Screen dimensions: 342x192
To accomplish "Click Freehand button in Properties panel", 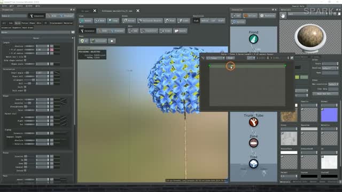I will [x=66, y=16].
